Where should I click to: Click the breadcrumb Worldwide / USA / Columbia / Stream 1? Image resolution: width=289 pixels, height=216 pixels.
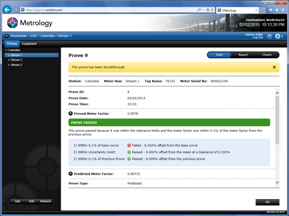(x=41, y=36)
